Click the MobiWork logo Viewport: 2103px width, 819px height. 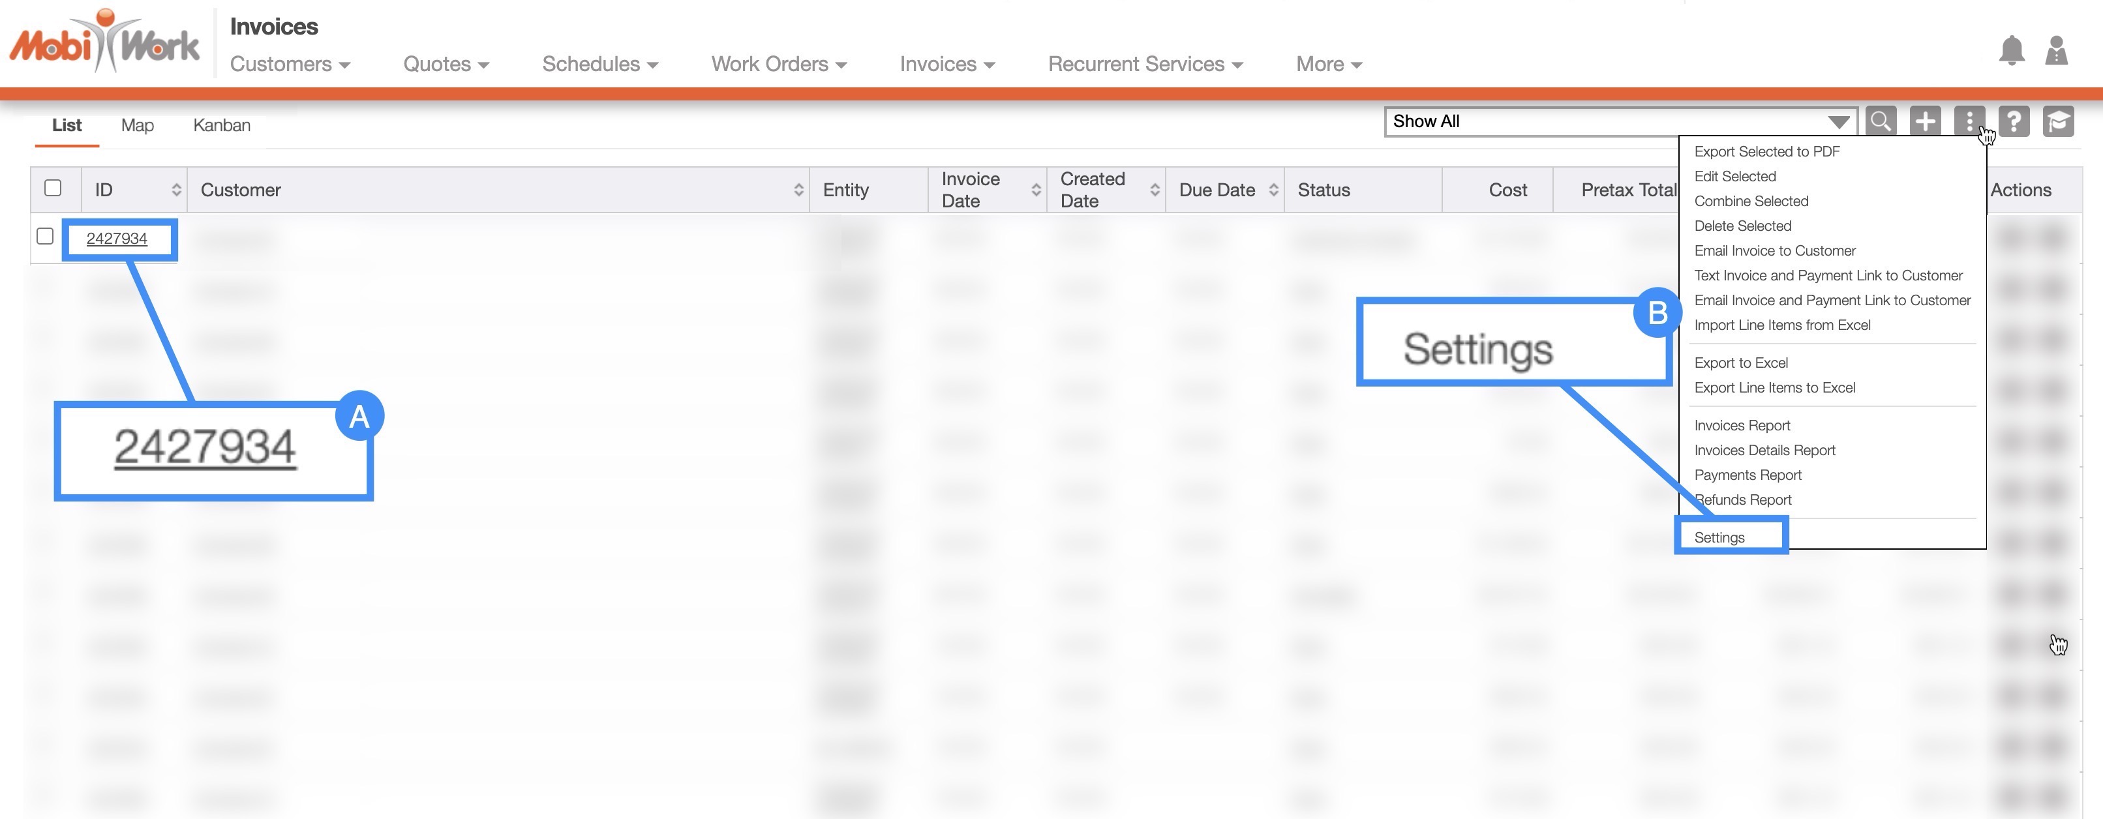(x=104, y=42)
